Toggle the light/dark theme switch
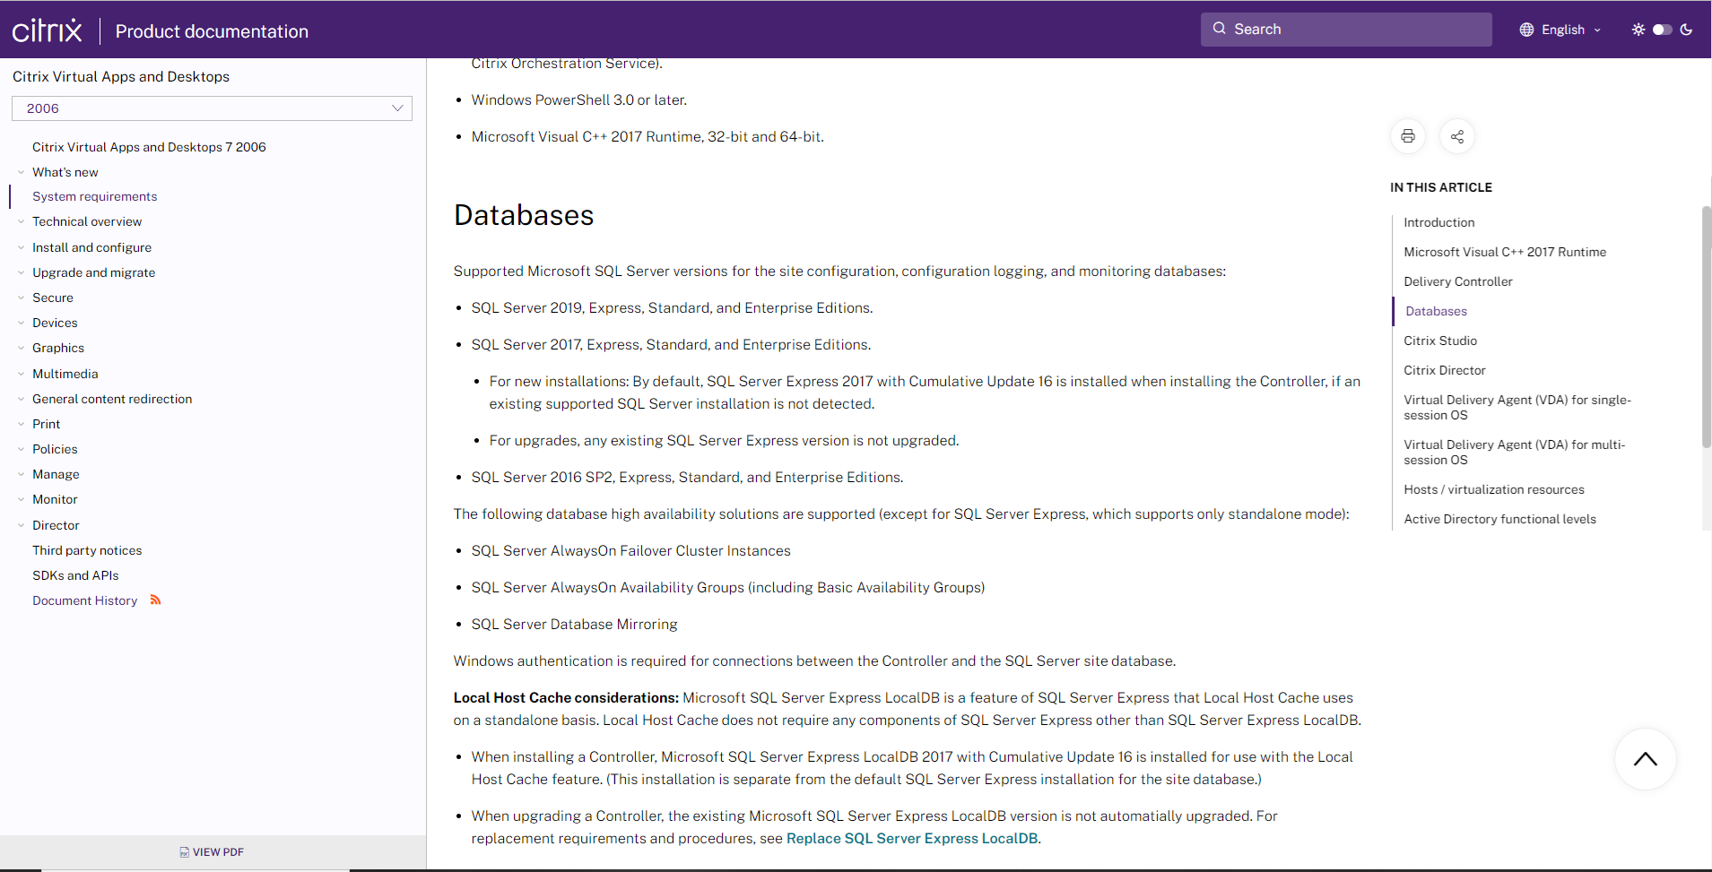 [x=1663, y=30]
